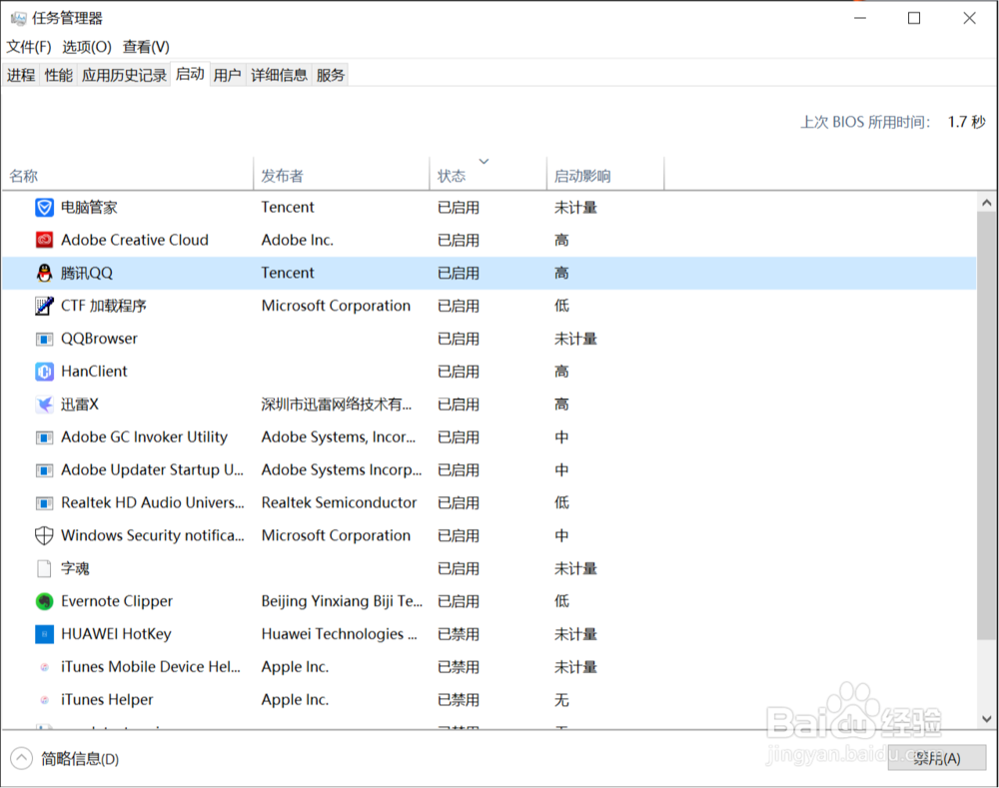Click Huawei Technologies publisher cell
This screenshot has width=999, height=788.
(339, 634)
